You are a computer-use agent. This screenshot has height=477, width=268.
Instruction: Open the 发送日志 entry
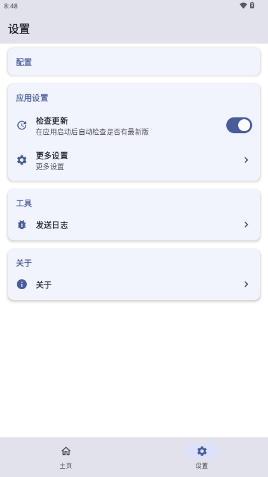(x=134, y=225)
